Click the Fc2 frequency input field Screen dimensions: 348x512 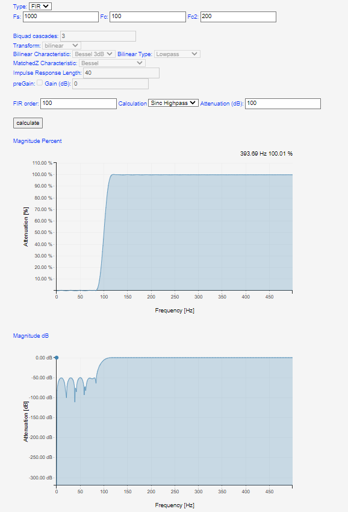238,17
